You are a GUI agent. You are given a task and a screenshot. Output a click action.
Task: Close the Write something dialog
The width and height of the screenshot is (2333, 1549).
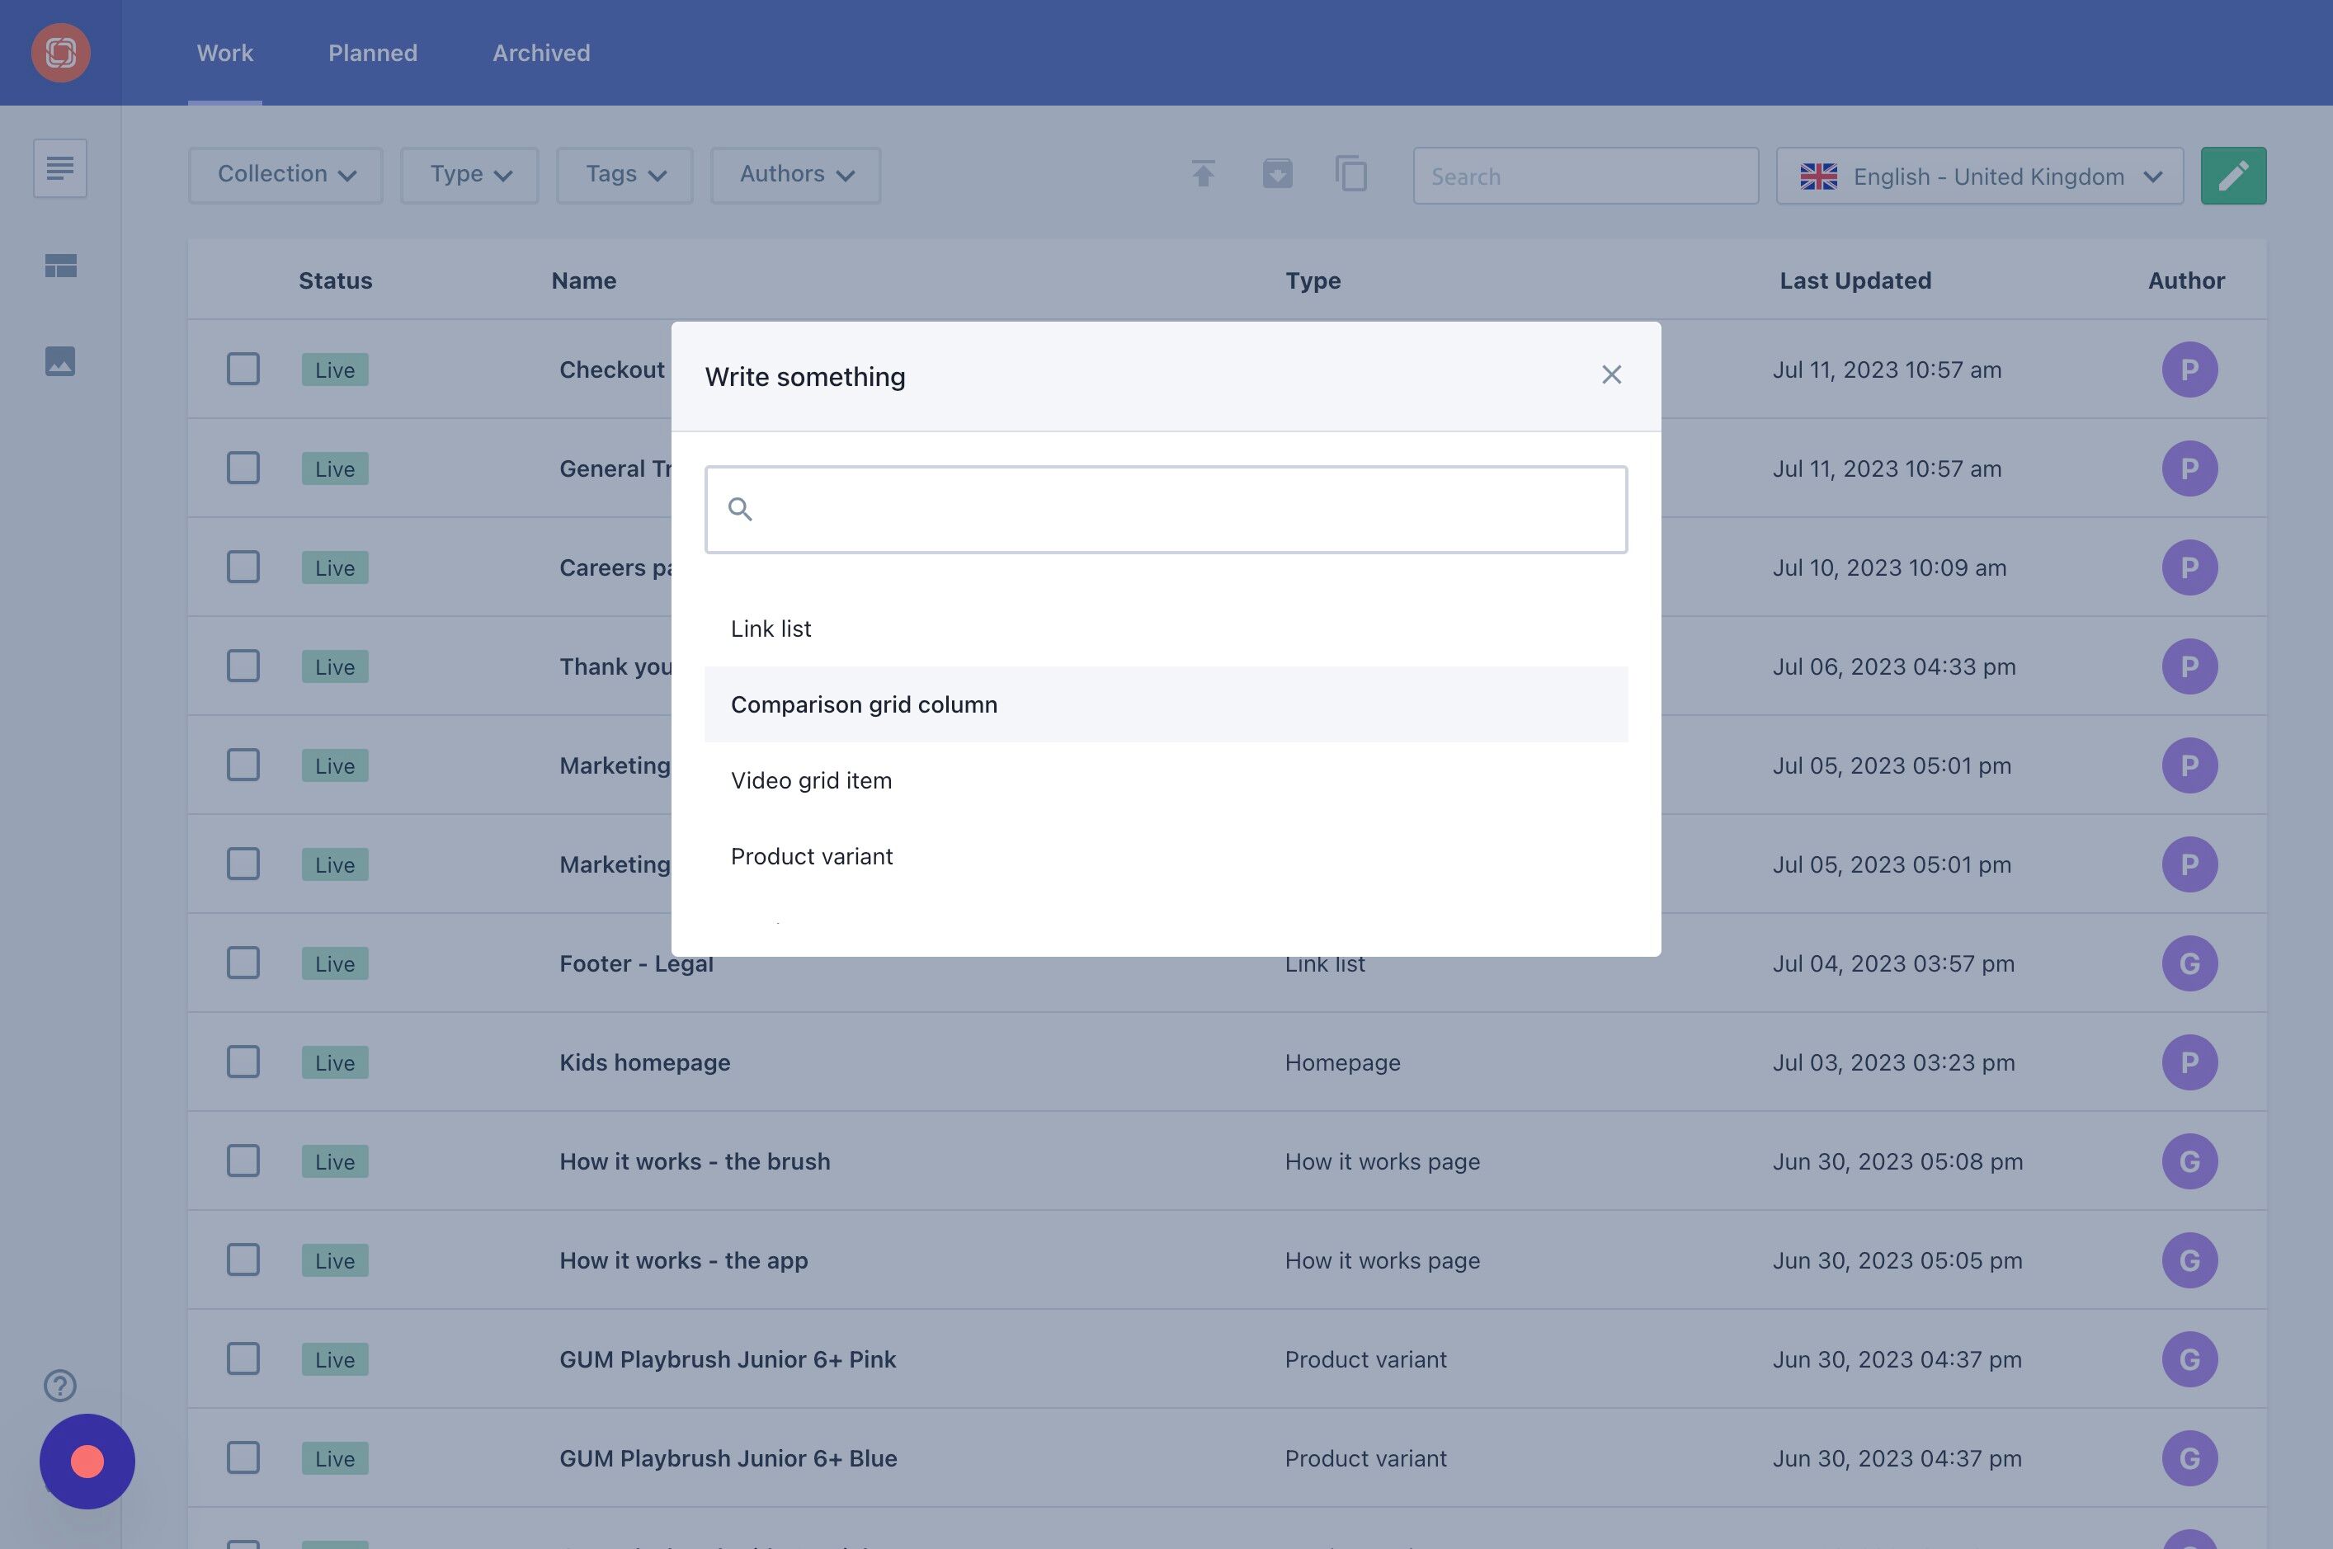(x=1610, y=375)
